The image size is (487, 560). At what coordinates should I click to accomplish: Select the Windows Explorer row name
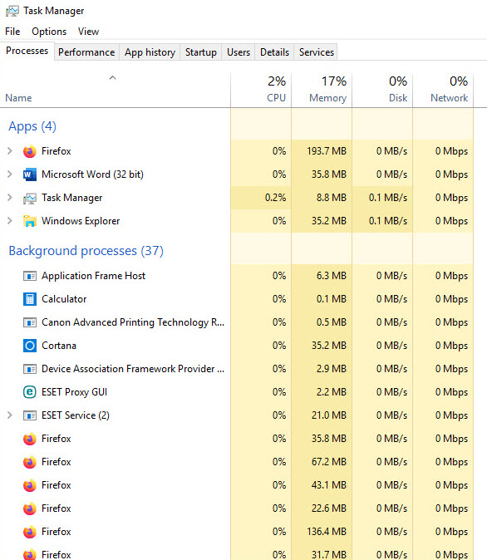tap(81, 221)
